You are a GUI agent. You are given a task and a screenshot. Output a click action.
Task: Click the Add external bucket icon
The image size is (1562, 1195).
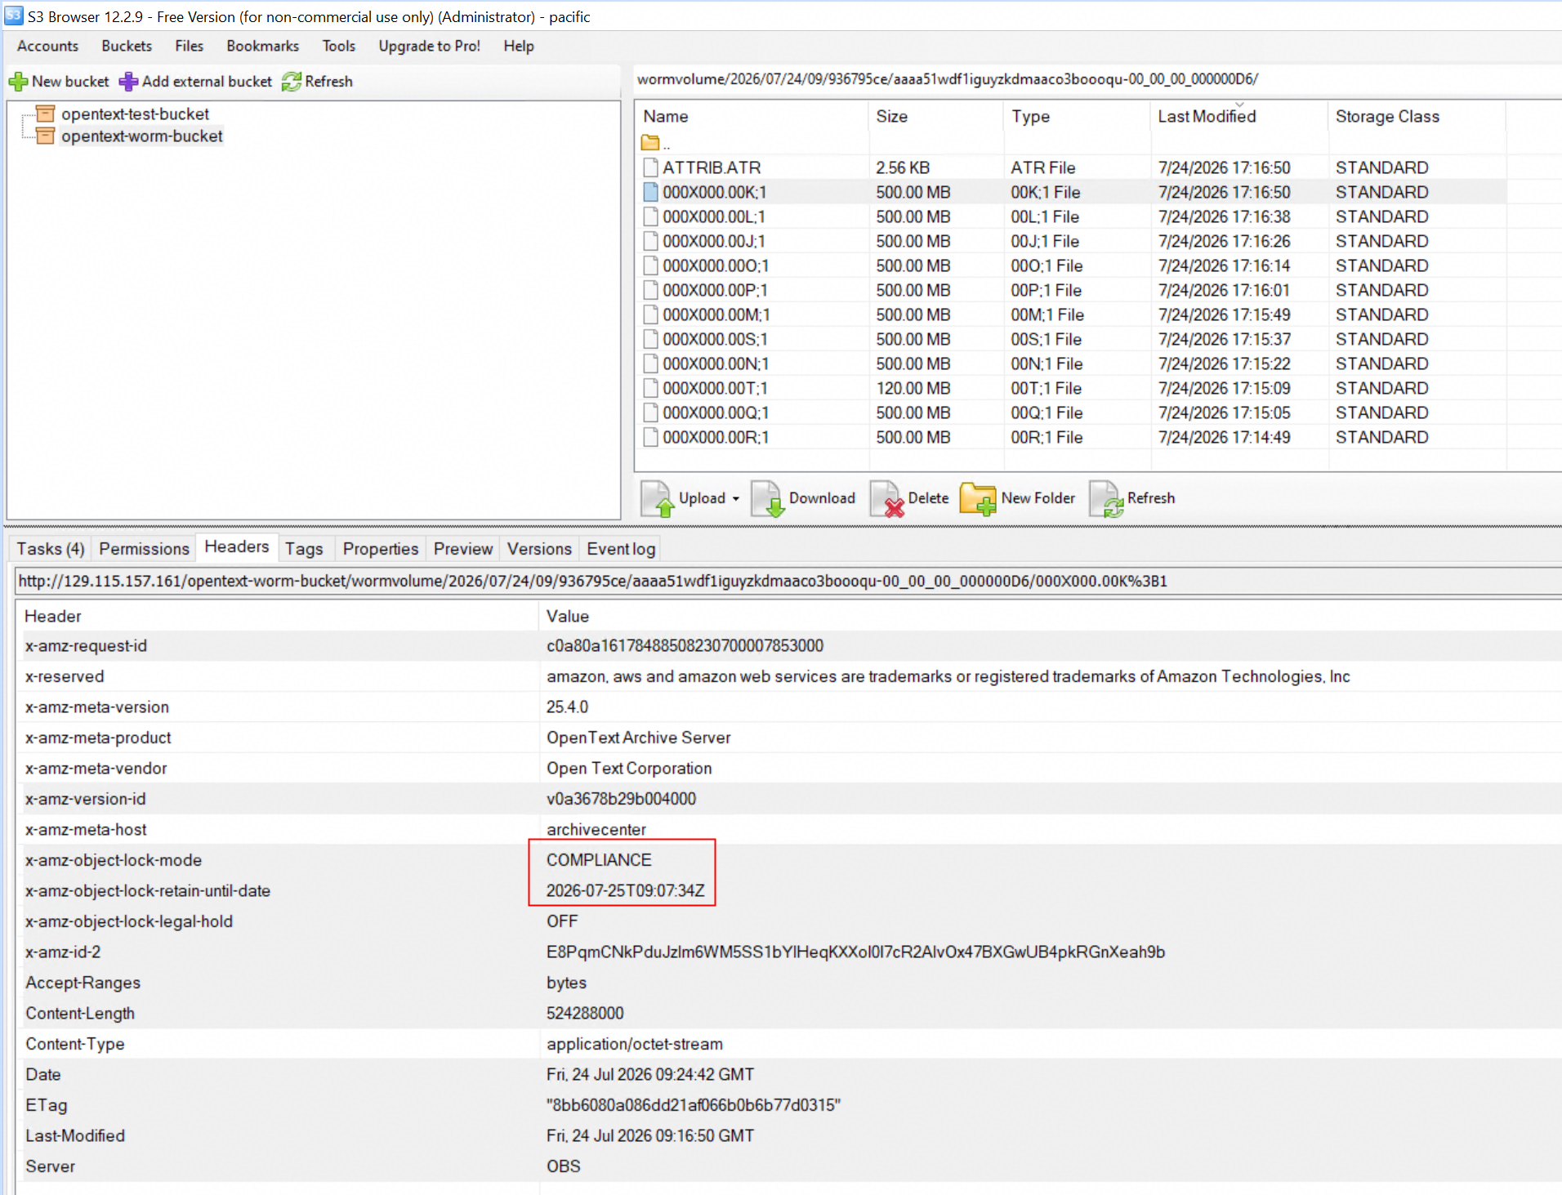(x=128, y=82)
